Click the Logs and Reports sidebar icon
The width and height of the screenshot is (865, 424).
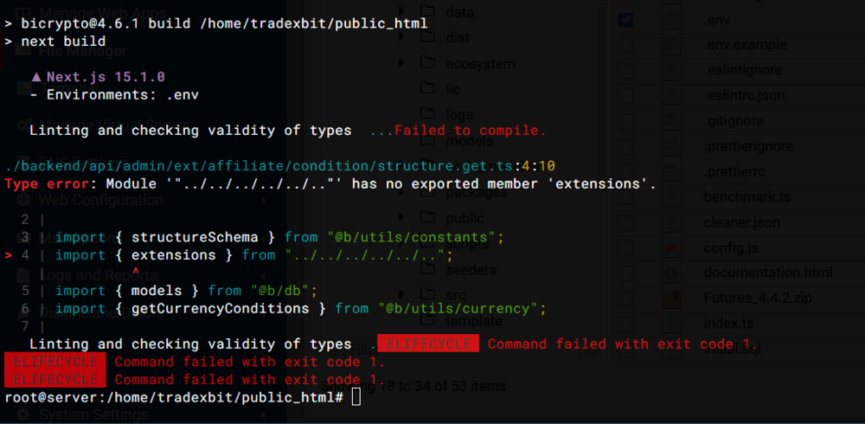tap(23, 275)
